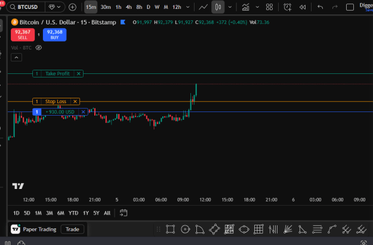The height and width of the screenshot is (245, 373).
Task: Select the 15m timeframe
Action: [x=91, y=7]
